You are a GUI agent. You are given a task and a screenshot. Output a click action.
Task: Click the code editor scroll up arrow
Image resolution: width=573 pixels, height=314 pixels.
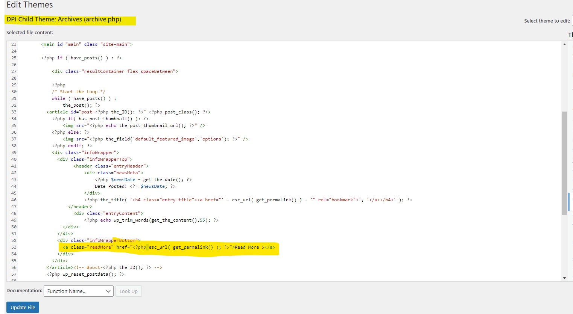coord(564,44)
